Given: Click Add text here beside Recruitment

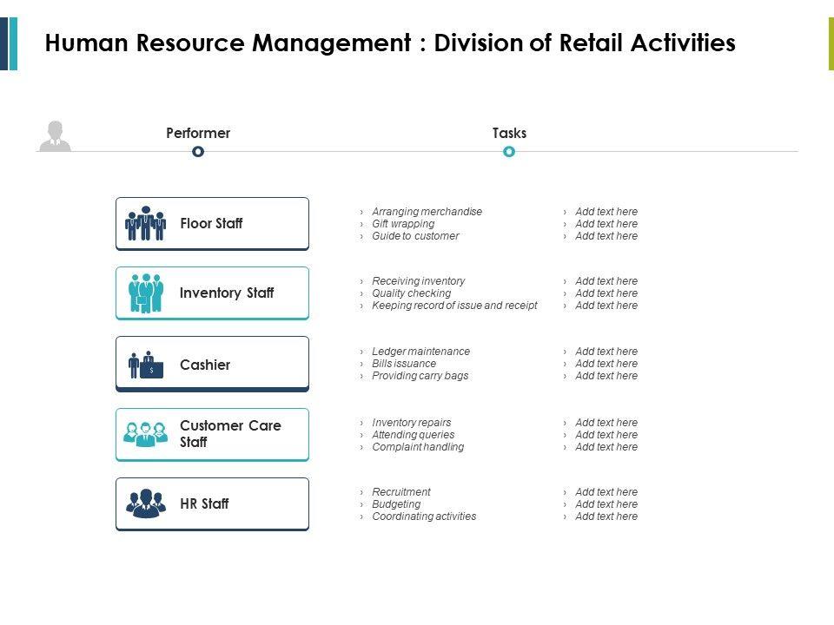Looking at the screenshot, I should 606,492.
